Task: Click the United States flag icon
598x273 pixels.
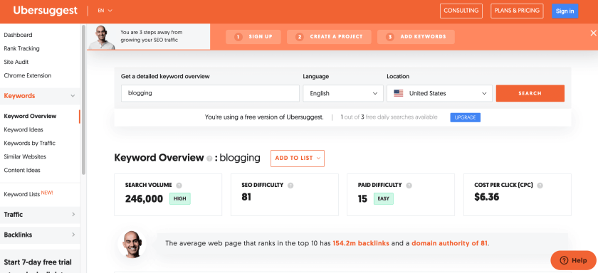Action: pos(399,93)
